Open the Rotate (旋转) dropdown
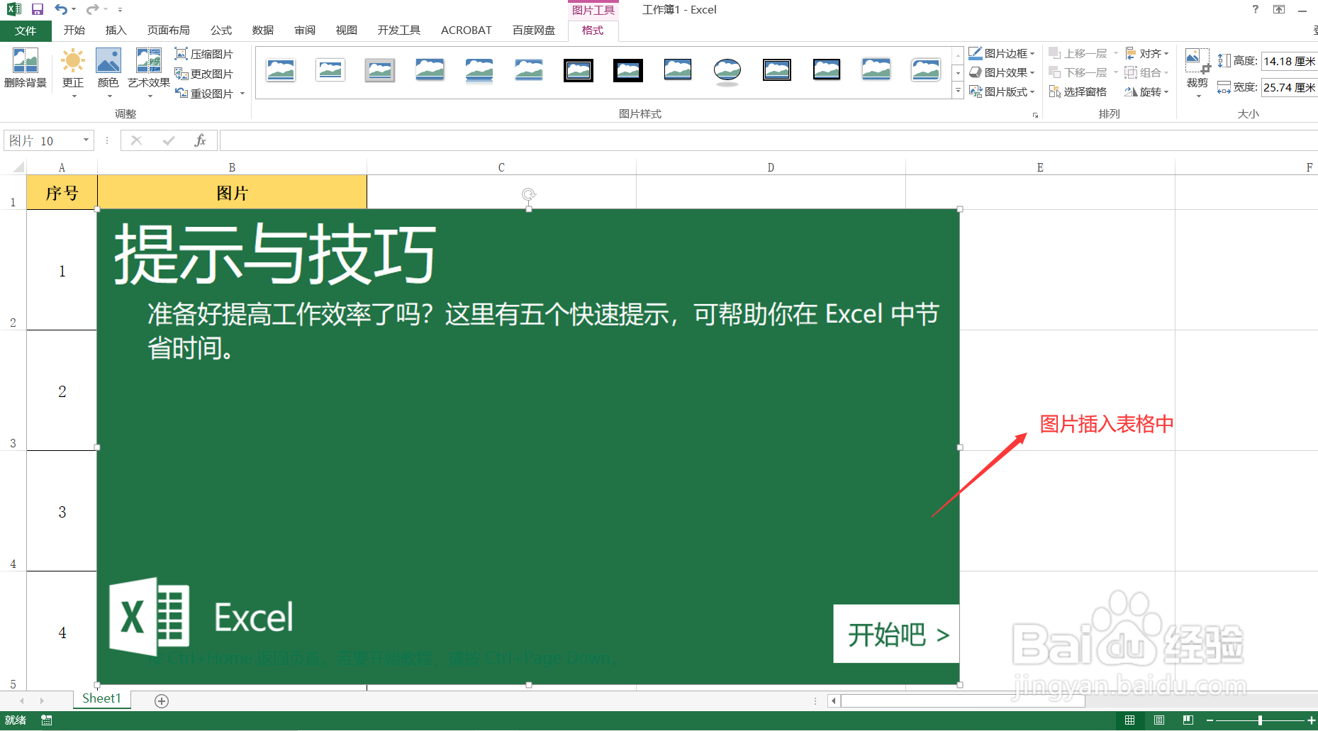 click(1147, 91)
